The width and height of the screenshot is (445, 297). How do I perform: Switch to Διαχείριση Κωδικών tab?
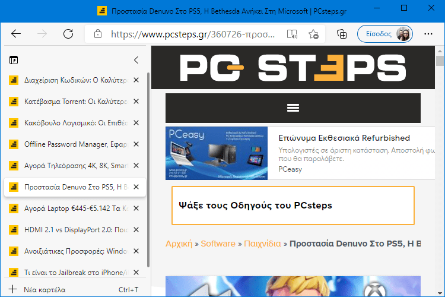(76, 80)
